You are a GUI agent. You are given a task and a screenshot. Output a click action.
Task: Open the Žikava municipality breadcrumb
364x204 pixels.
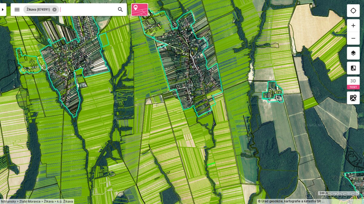[49, 201]
